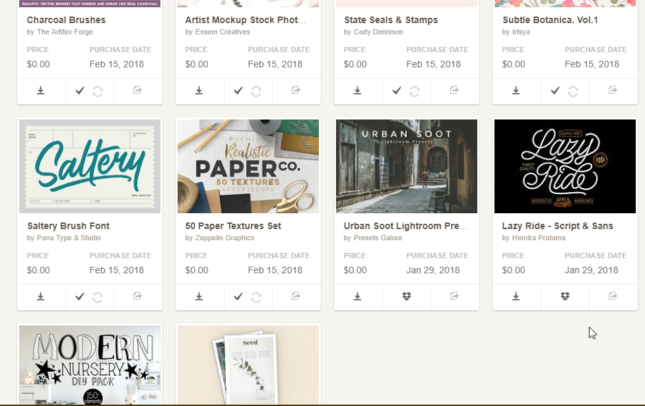Image resolution: width=645 pixels, height=406 pixels.
Task: Download the Saltery Brush Font
Action: point(41,297)
